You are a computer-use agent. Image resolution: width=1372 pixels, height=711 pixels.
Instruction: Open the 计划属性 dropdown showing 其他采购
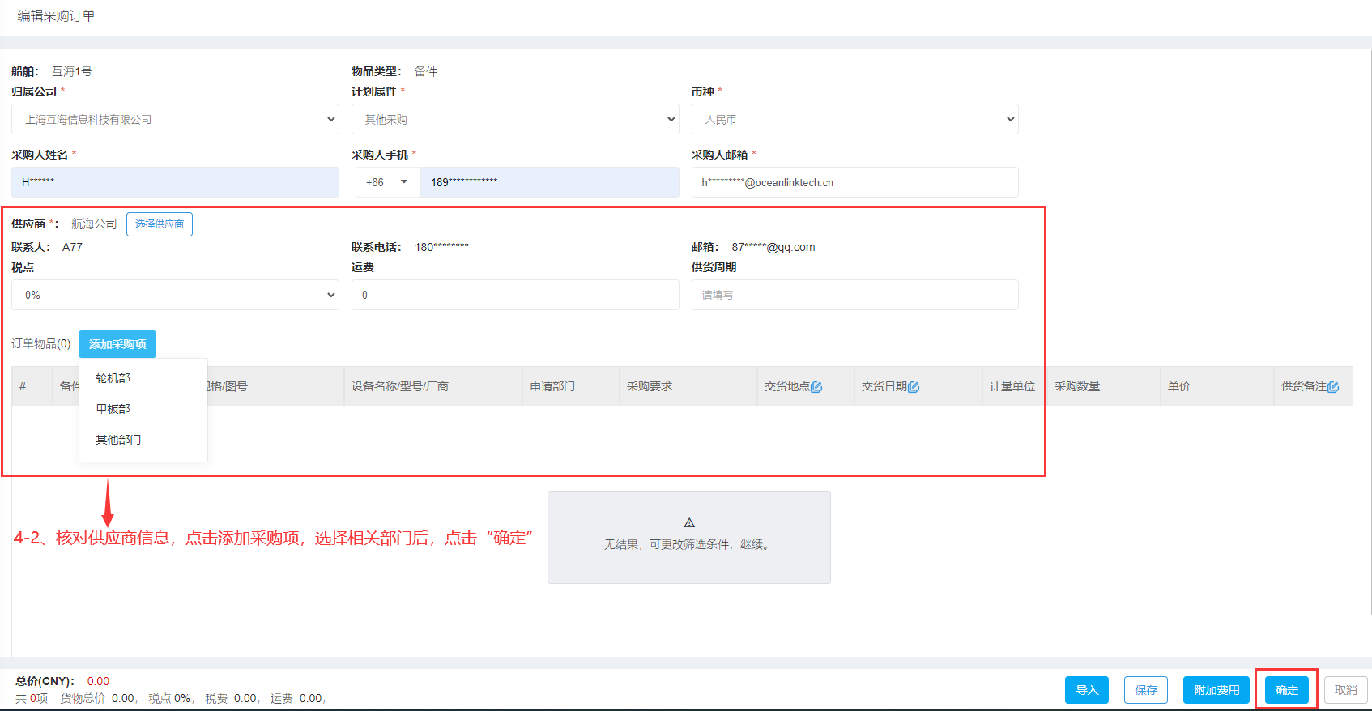(x=515, y=119)
